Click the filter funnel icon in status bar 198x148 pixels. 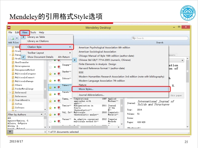tap(10, 132)
